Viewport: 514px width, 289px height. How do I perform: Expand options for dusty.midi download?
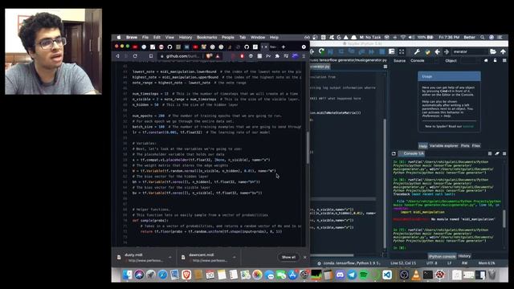coord(169,257)
